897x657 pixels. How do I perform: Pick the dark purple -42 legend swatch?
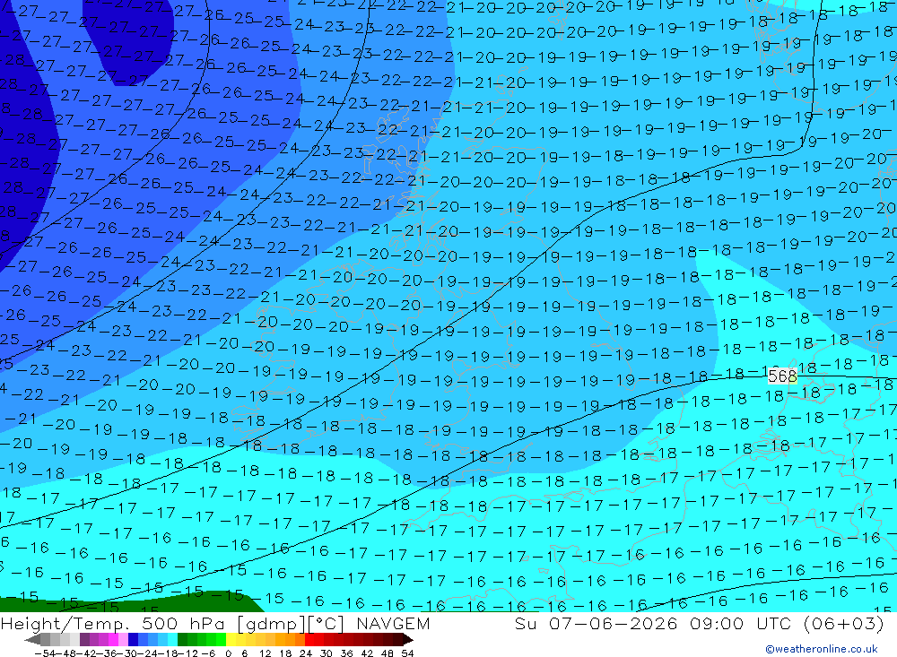point(84,640)
